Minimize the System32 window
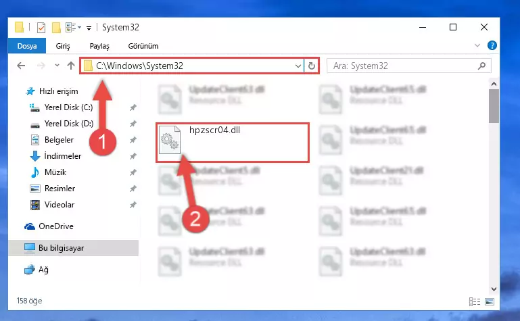This screenshot has width=520, height=321. (x=423, y=27)
